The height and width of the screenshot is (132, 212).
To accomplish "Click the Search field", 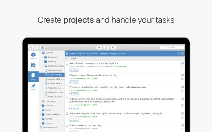I will point(172,48).
